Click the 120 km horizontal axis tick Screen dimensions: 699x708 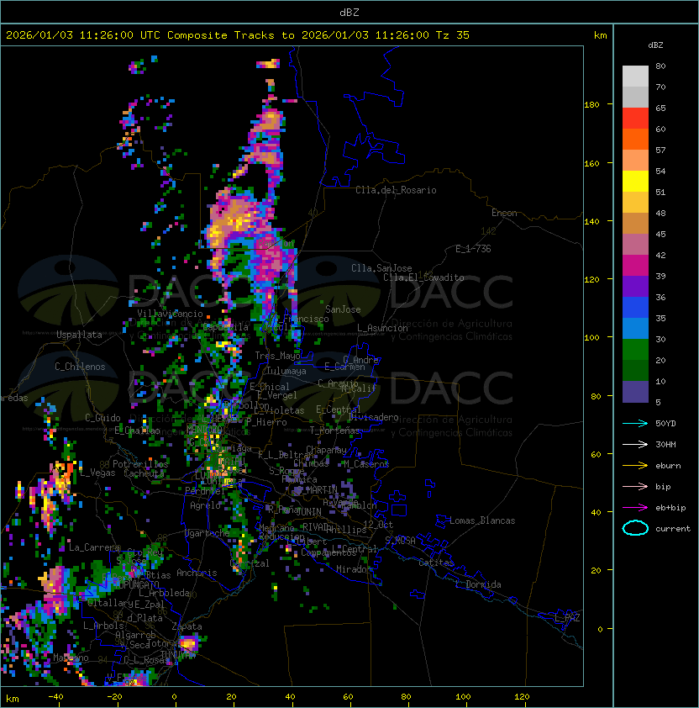tap(522, 697)
